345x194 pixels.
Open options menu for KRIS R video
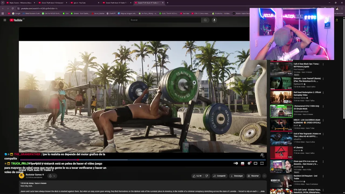(x=323, y=120)
